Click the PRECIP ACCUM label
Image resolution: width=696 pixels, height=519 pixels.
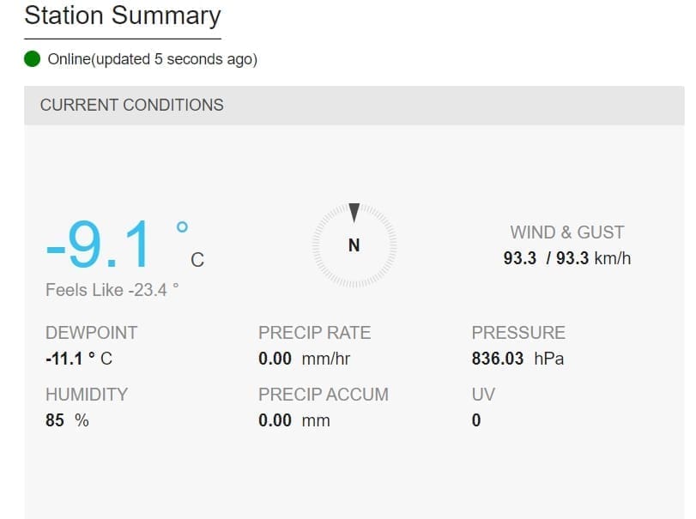click(324, 395)
